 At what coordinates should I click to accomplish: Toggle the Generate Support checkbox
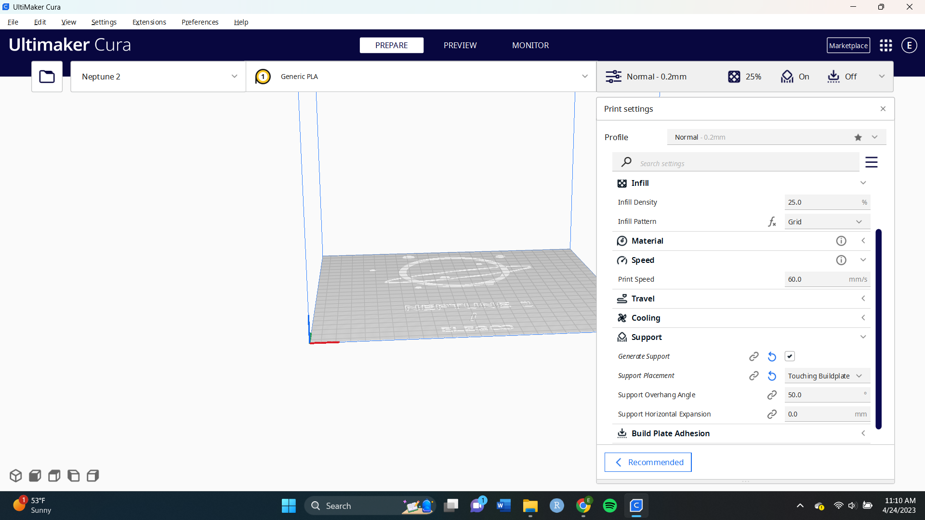coord(790,356)
